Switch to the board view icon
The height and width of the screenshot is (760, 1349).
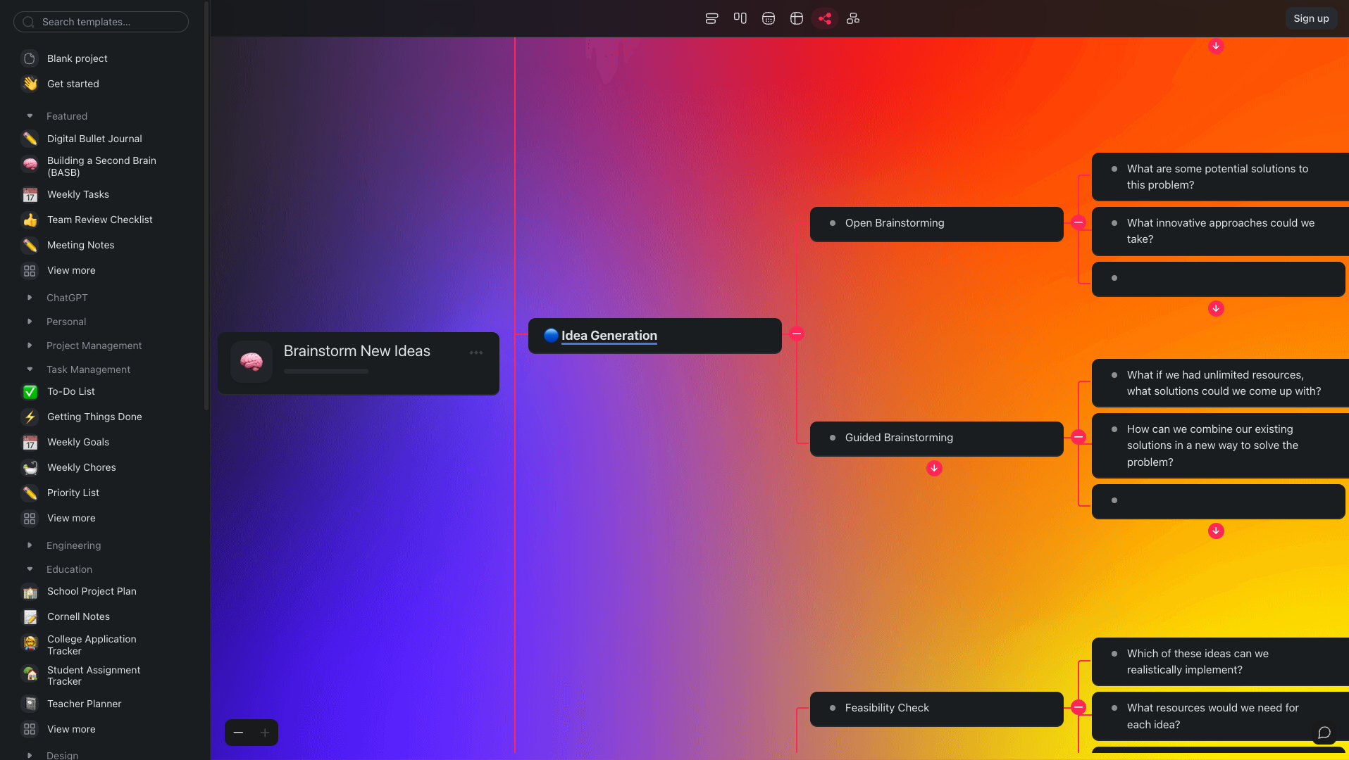pyautogui.click(x=740, y=18)
